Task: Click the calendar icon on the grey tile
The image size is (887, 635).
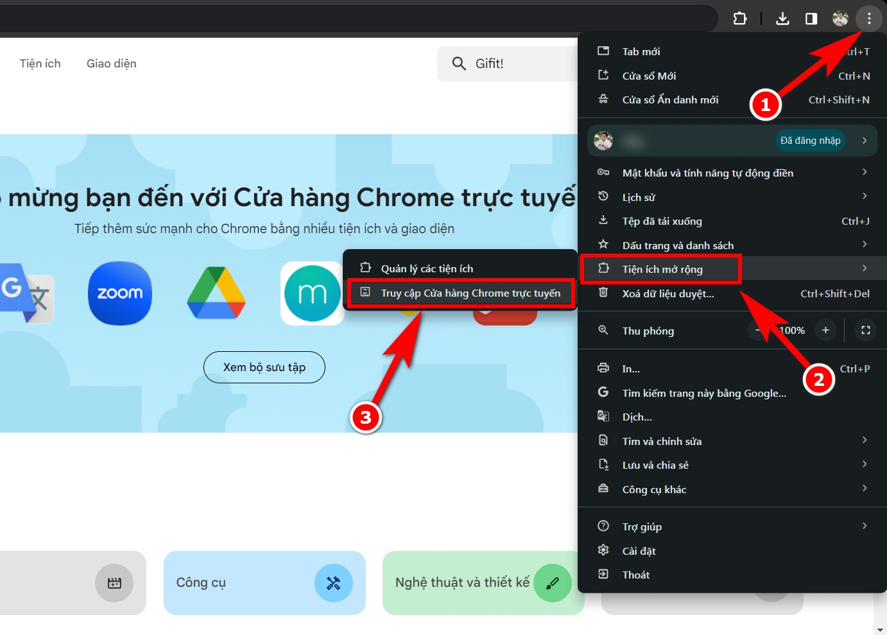Action: pyautogui.click(x=114, y=582)
